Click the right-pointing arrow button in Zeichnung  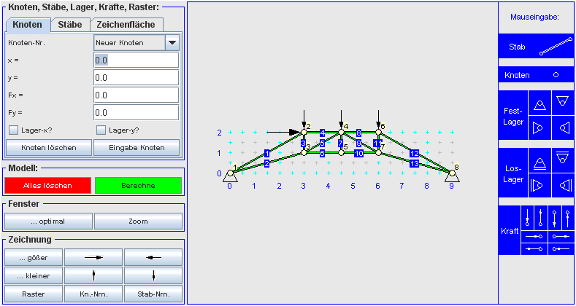pos(93,257)
